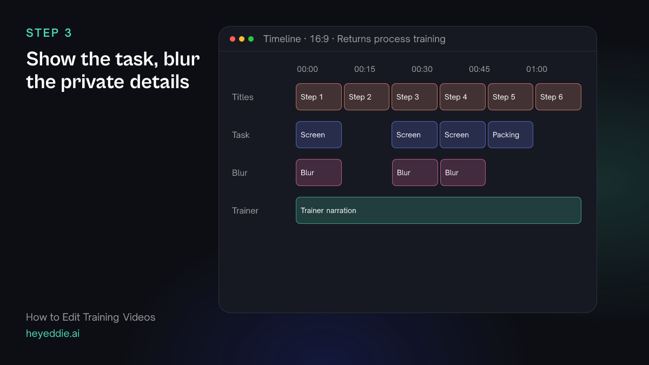Click the Titles track label

click(x=242, y=97)
